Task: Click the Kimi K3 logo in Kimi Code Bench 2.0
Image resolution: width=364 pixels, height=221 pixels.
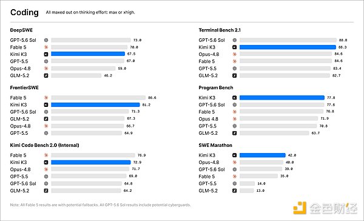Action: [46, 162]
